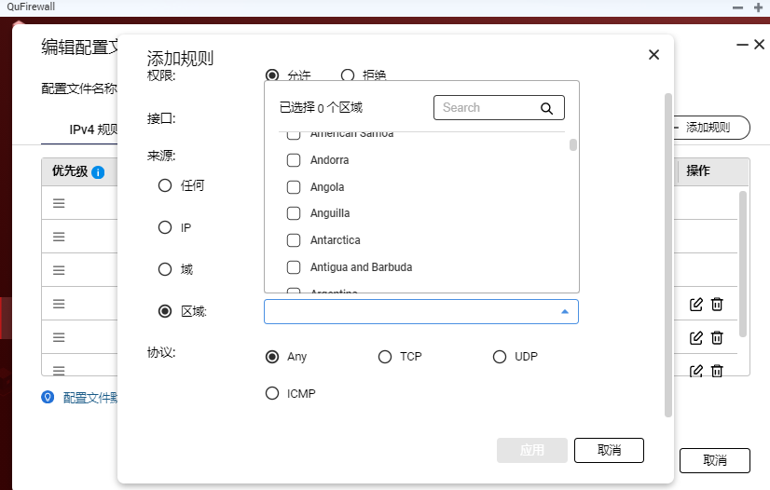Close the edit profile window
The height and width of the screenshot is (490, 770).
click(759, 44)
